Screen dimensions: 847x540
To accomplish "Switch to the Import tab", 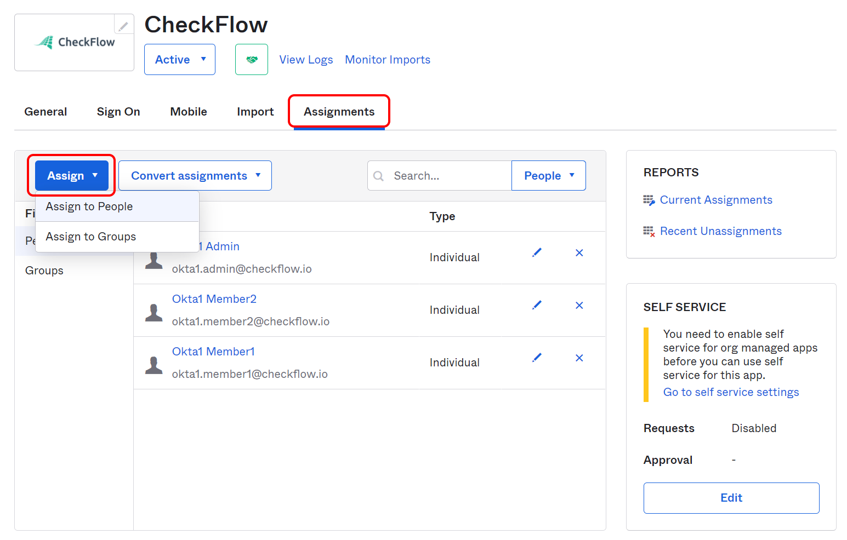I will 255,112.
